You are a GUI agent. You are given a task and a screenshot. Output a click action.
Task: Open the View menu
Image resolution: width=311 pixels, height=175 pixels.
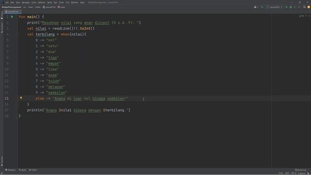[18, 2]
